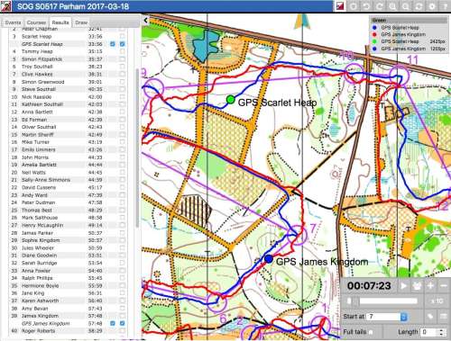The width and height of the screenshot is (451, 341).
Task: Tick the replay checkbox for Amelia Bartlett
Action: [122, 165]
